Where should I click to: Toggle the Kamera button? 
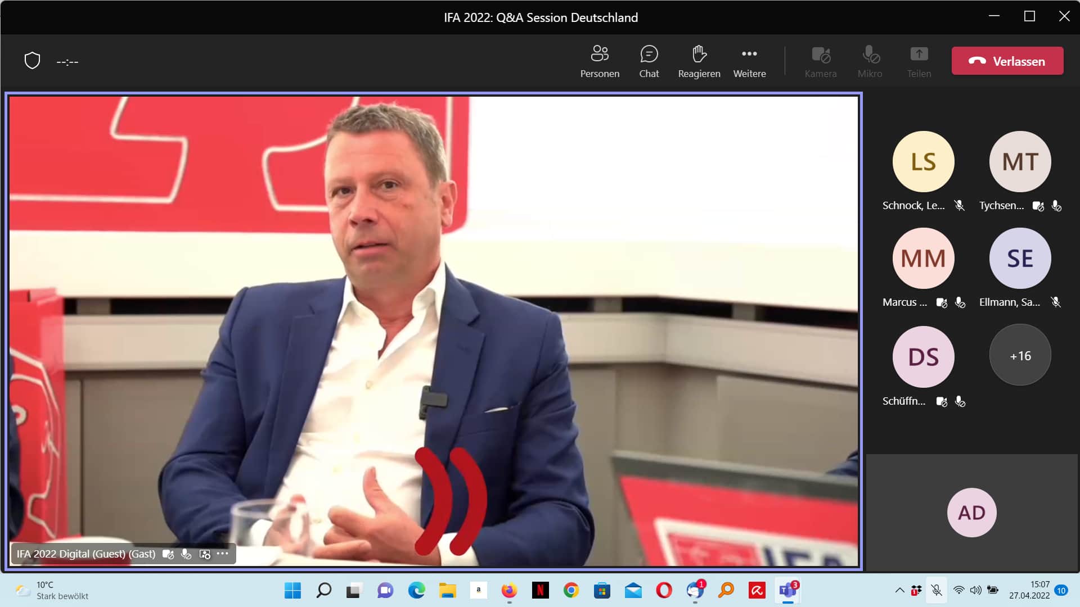820,61
